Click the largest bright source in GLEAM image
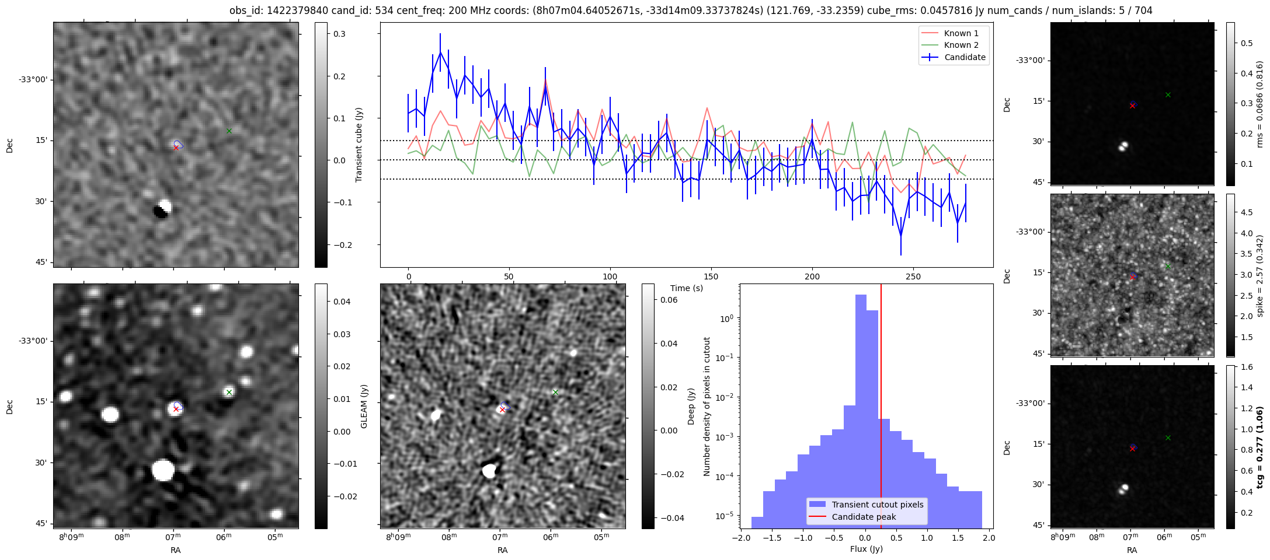This screenshot has width=1270, height=560. point(163,470)
